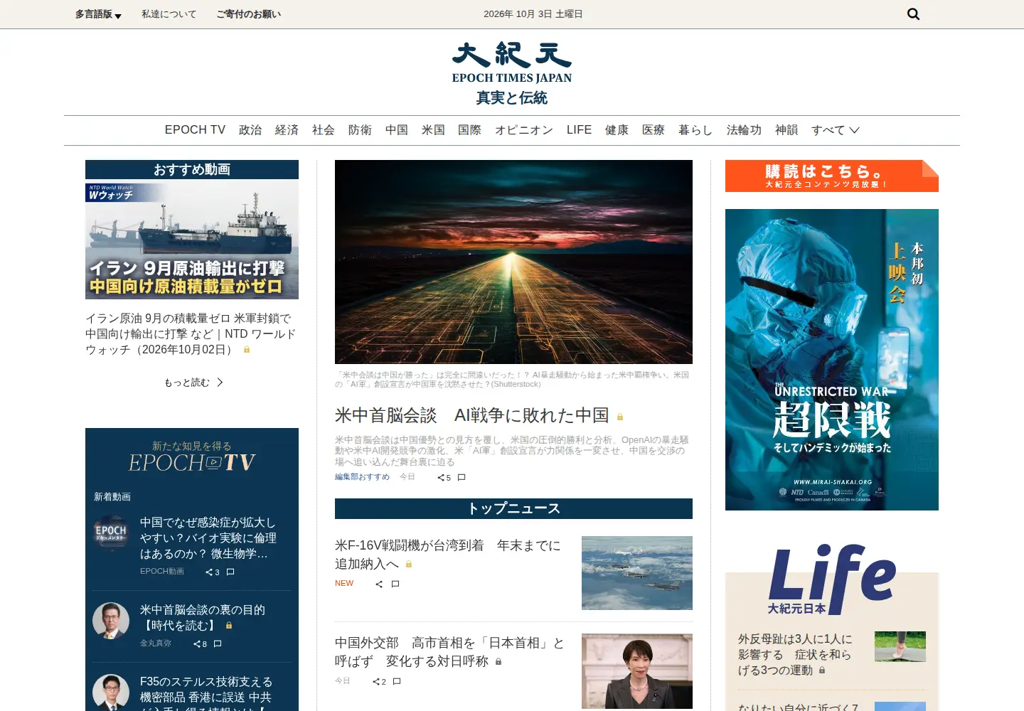This screenshot has height=711, width=1024.
Task: Open the F35のステルス技術 video title
Action: 206,693
